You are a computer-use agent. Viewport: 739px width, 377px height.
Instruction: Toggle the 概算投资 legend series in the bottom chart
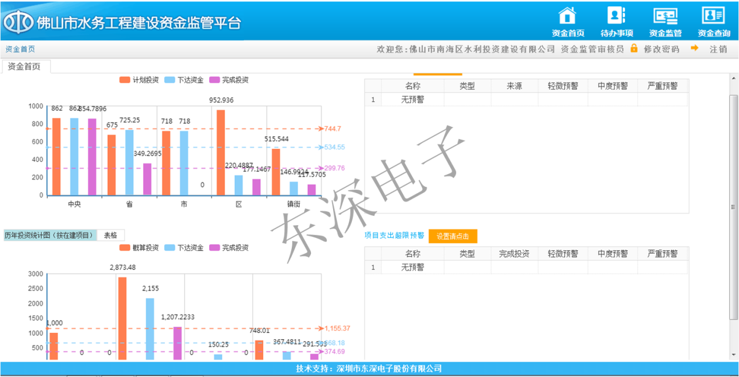(x=139, y=248)
